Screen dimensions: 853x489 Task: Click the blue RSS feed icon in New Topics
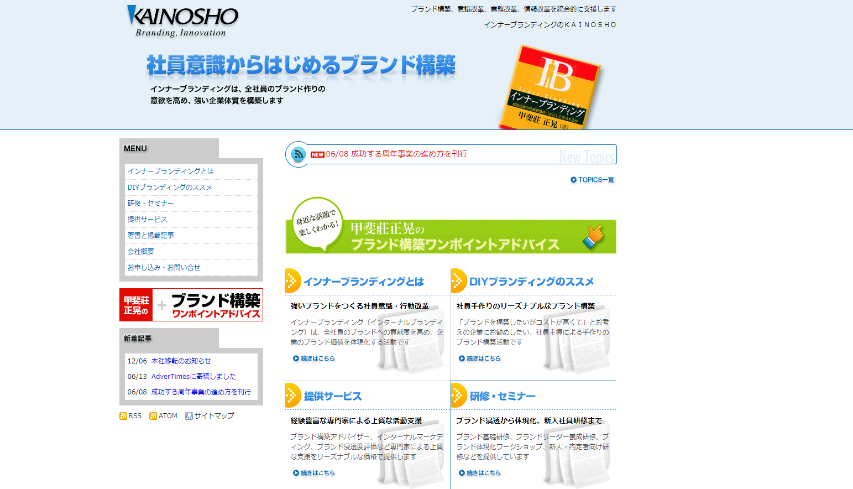(299, 154)
